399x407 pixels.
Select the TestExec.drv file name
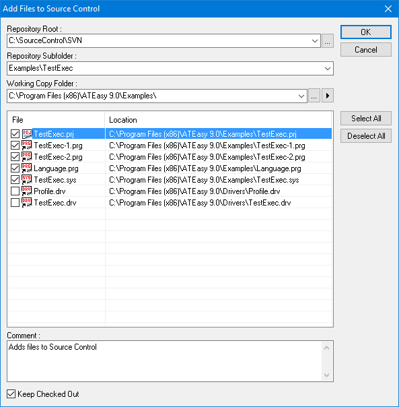coord(55,203)
